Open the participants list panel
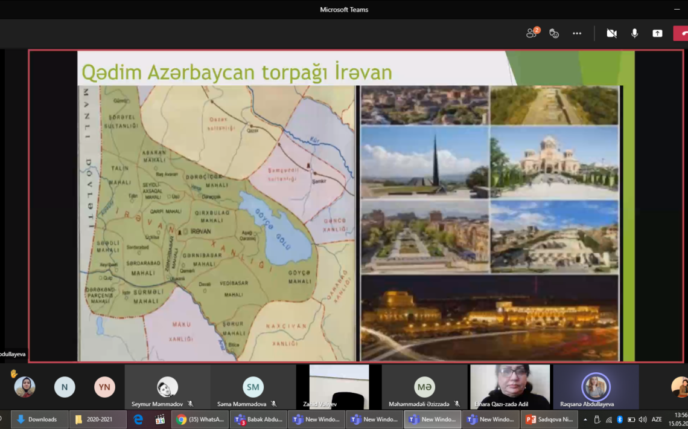688x429 pixels. 532,33
